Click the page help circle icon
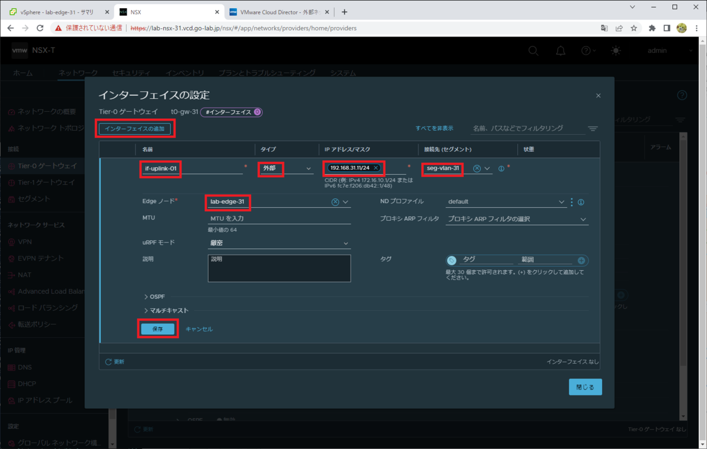Screen dimensions: 707x449 682,95
